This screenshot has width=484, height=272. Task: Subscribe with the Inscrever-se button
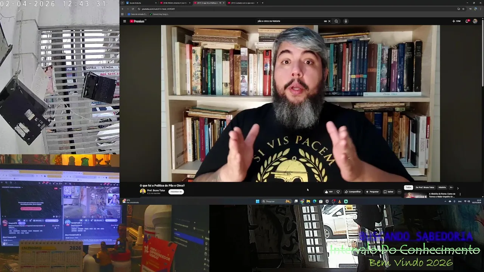[x=176, y=192]
